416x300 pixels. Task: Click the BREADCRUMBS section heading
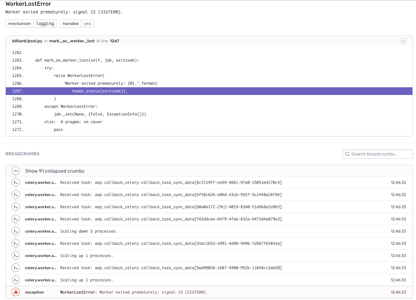[22, 154]
